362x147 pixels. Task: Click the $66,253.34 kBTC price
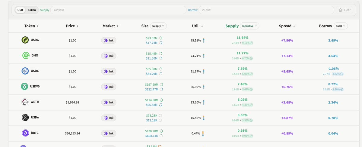(x=72, y=133)
